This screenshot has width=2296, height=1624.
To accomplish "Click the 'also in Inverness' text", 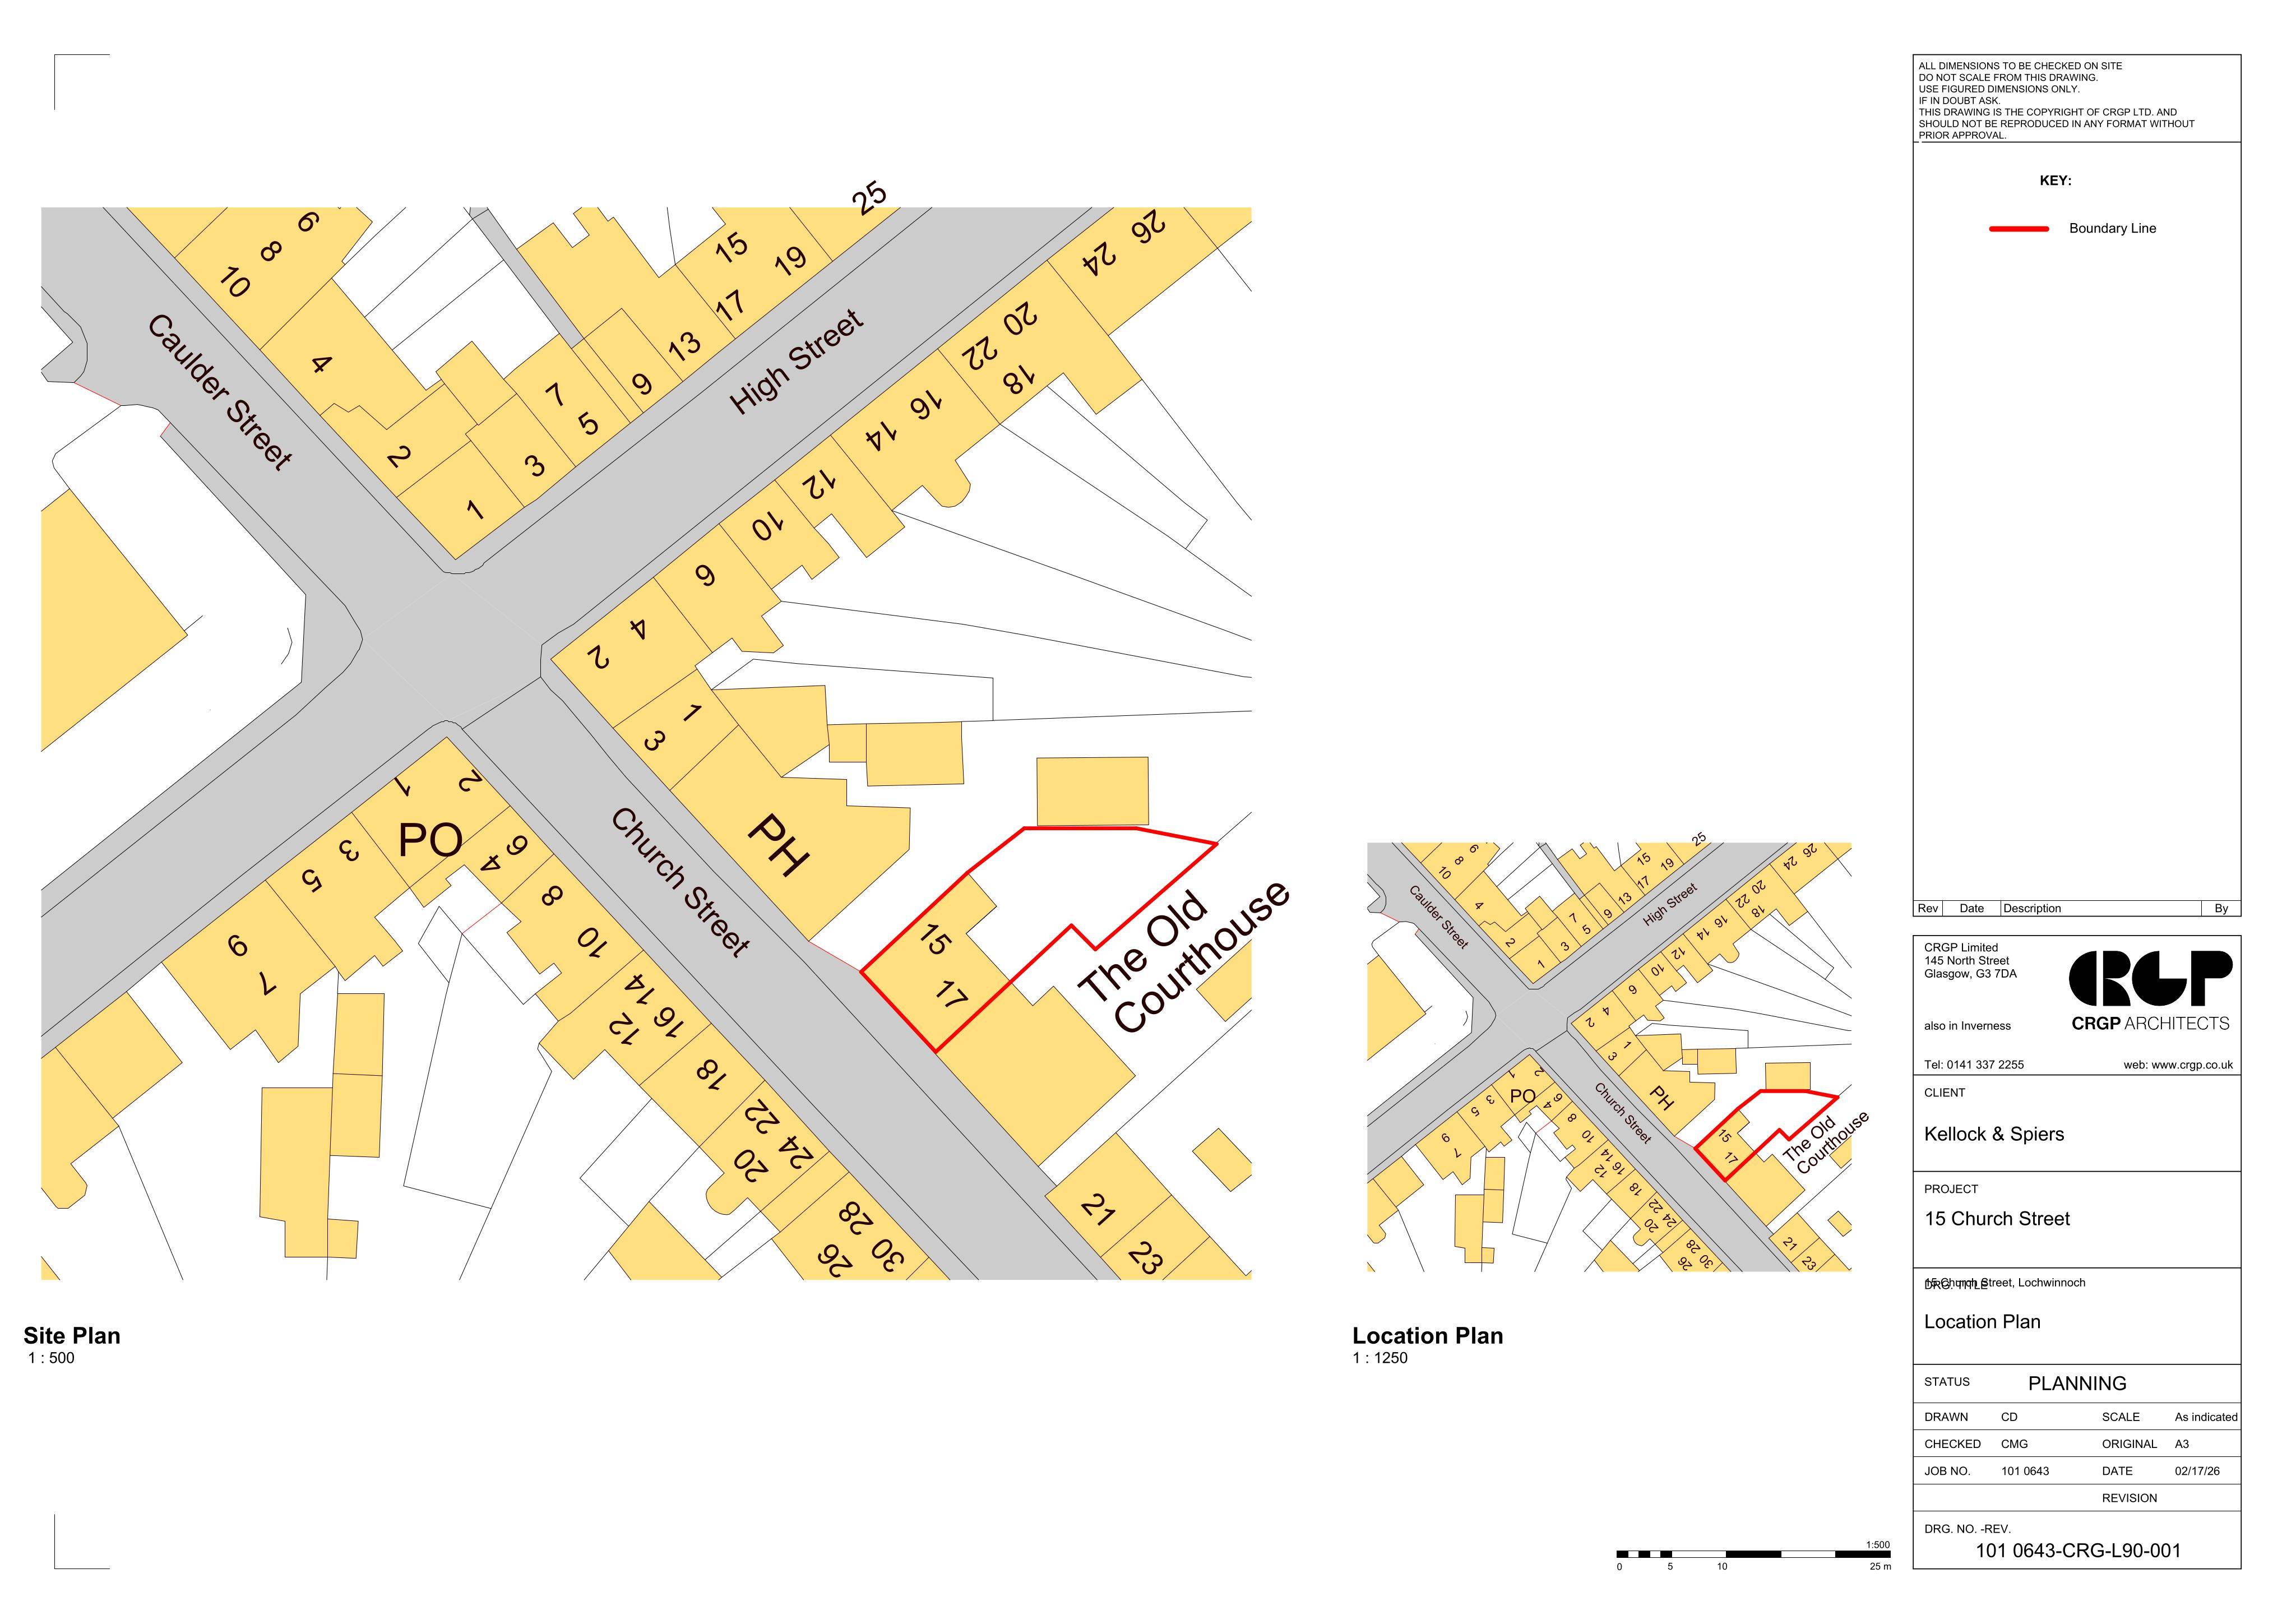I will pos(1967,1026).
